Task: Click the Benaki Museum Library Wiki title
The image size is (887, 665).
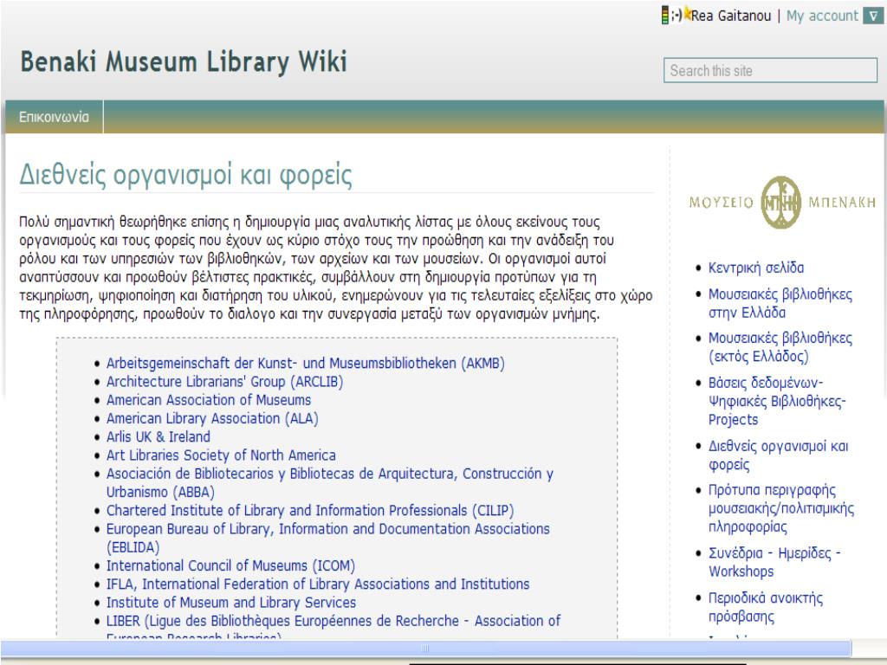Action: (x=184, y=62)
